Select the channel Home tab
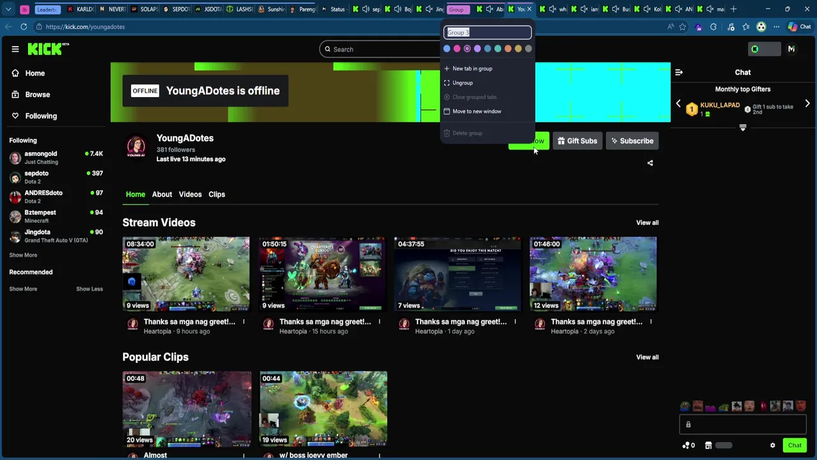The height and width of the screenshot is (460, 817). coord(135,194)
